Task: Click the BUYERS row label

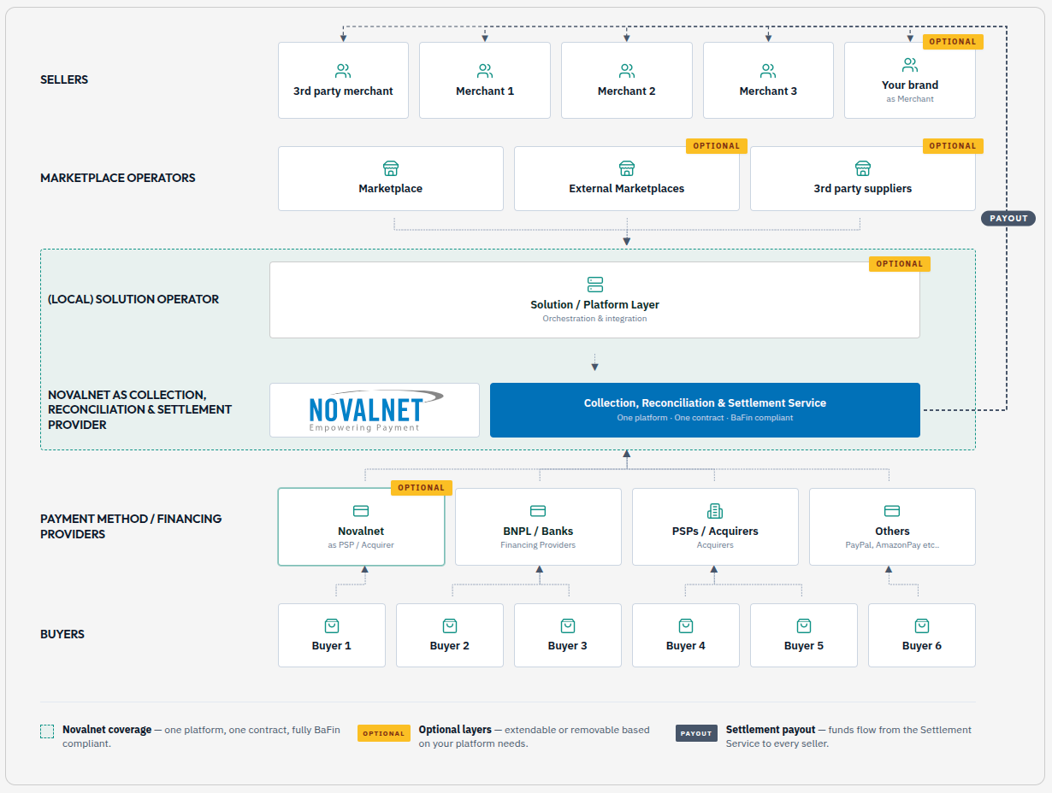Action: tap(62, 634)
